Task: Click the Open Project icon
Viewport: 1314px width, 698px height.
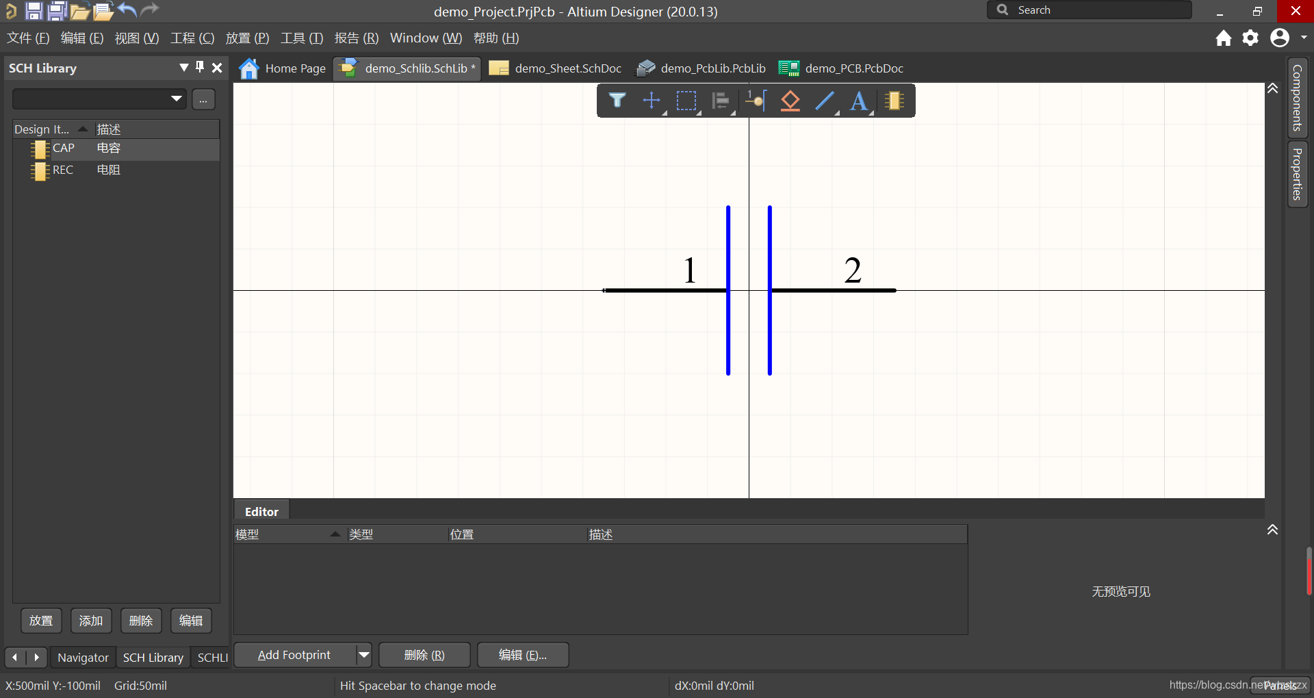Action: pos(103,11)
